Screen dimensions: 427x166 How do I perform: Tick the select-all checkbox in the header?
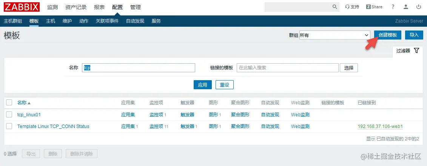point(9,102)
